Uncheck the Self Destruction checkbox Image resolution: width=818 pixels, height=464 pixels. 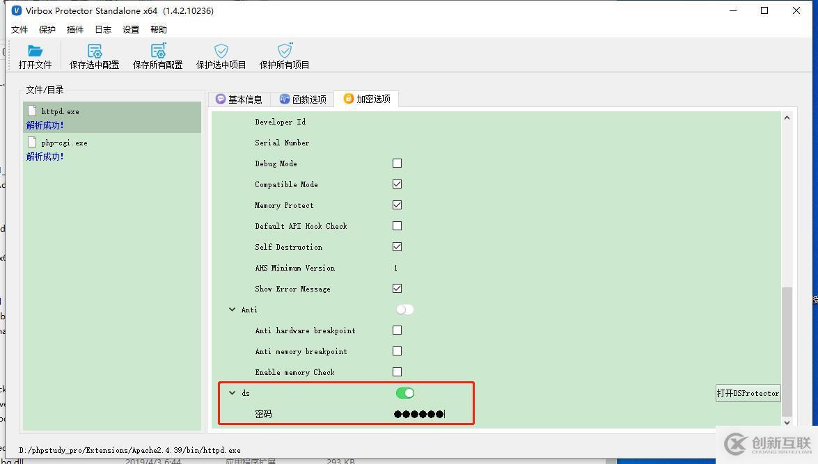[397, 246]
